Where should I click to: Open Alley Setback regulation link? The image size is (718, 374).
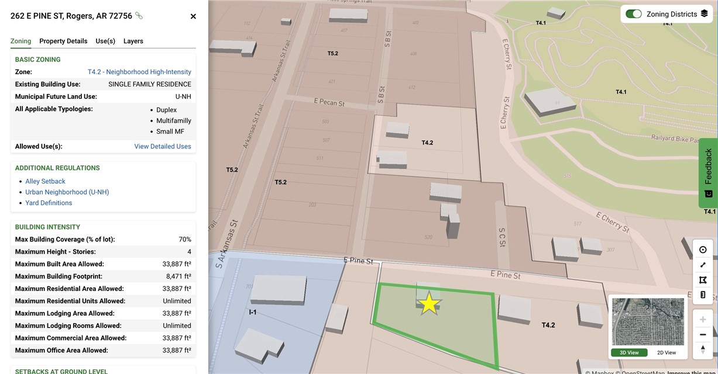(45, 181)
